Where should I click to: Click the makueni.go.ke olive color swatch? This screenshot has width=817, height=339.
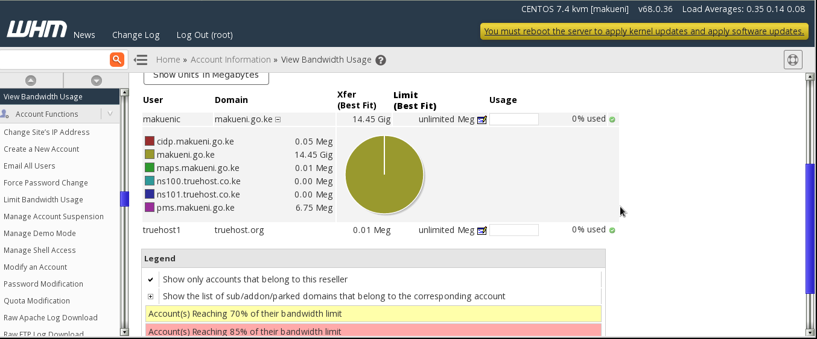(x=150, y=155)
